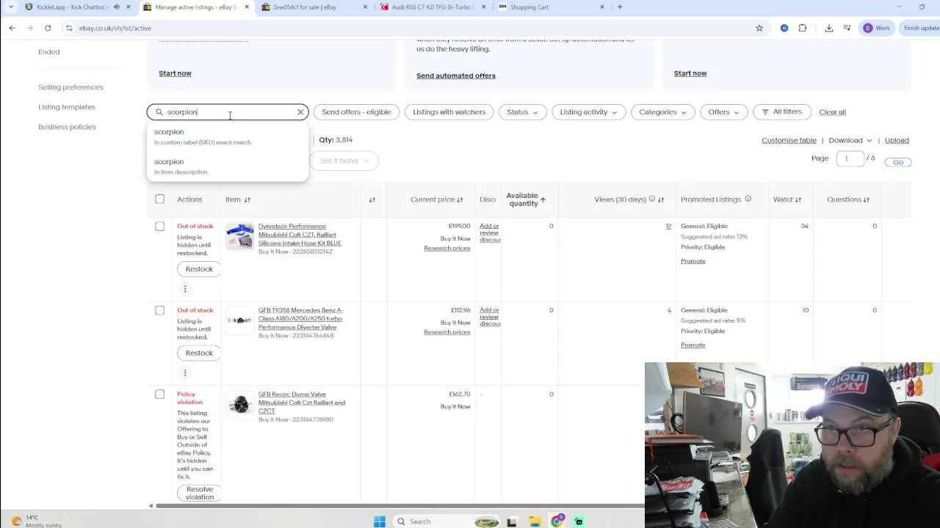Sort by Item column arrows

click(247, 199)
